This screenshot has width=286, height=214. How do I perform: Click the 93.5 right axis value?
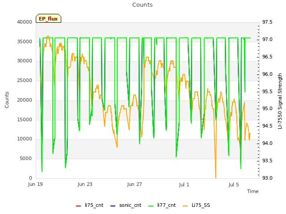point(267,160)
